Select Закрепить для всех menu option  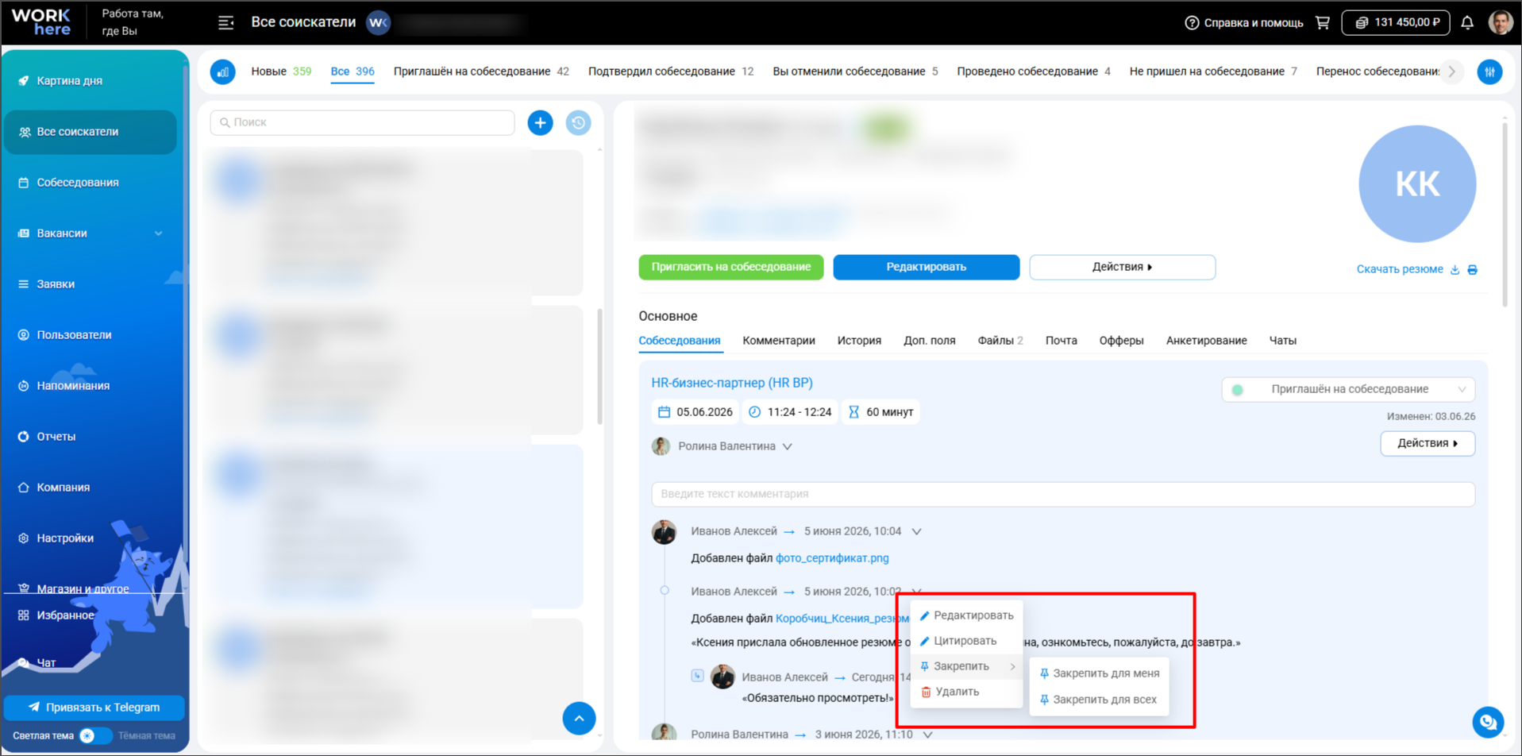(1099, 700)
